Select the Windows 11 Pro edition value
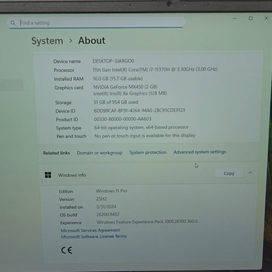272x272 pixels. 112,191
